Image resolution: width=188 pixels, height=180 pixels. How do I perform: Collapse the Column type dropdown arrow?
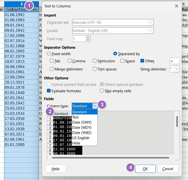(x=95, y=106)
